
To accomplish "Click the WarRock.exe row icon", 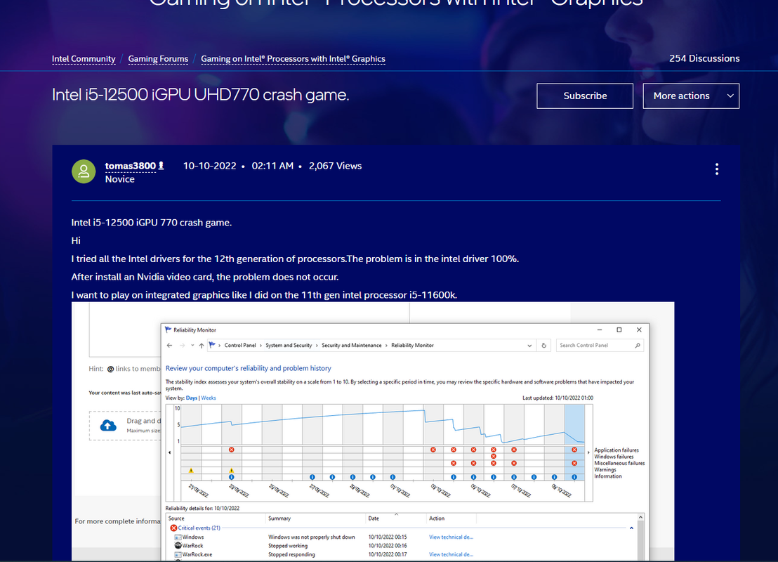I will click(x=178, y=554).
